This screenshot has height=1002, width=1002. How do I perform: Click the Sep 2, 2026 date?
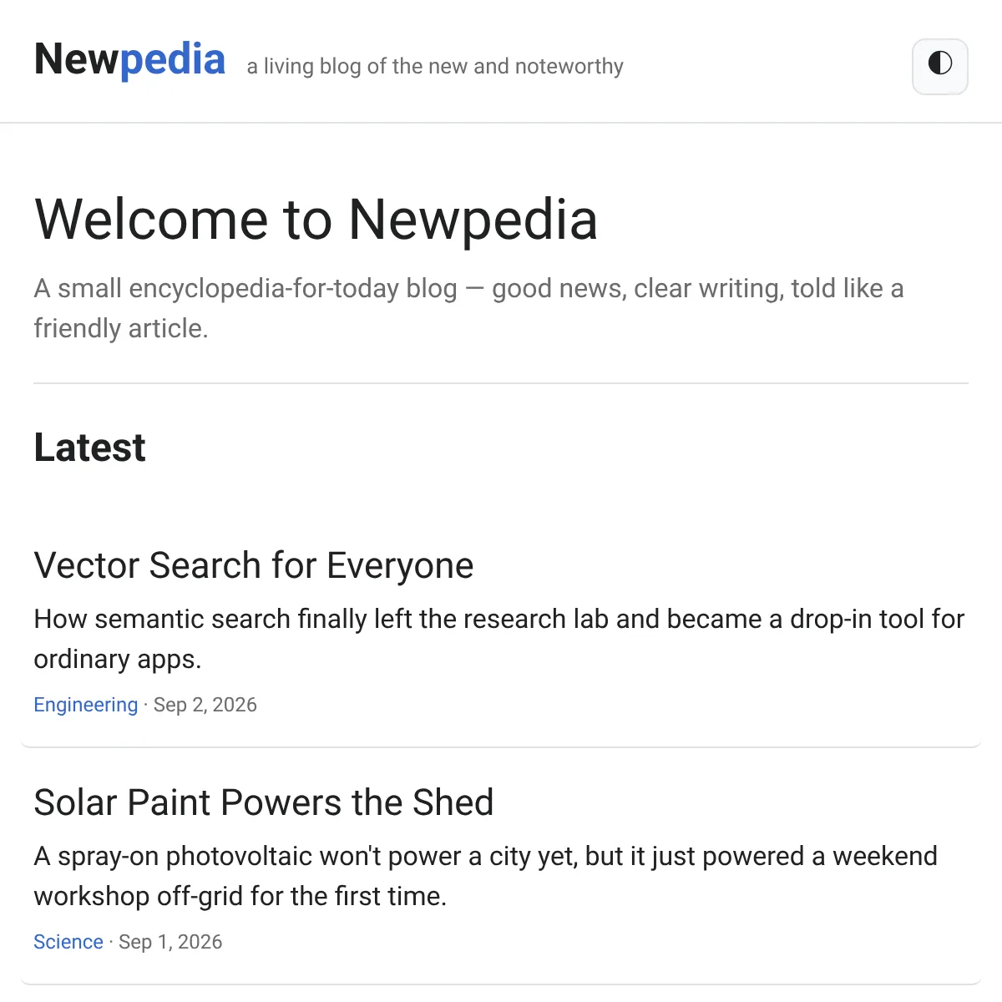(x=205, y=705)
